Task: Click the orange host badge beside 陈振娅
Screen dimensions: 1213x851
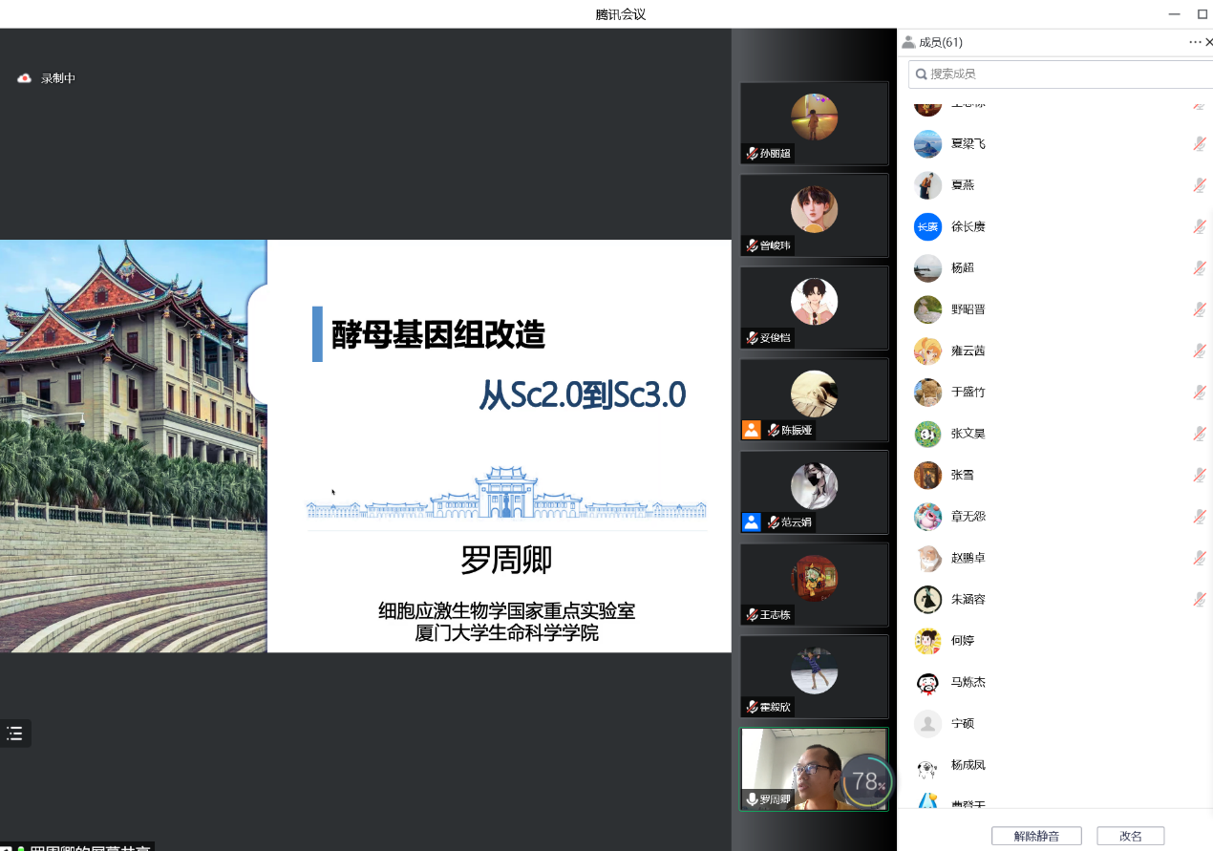Action: pyautogui.click(x=752, y=430)
